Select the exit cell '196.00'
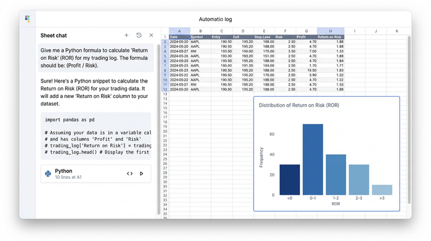The height and width of the screenshot is (241, 431). click(243, 51)
